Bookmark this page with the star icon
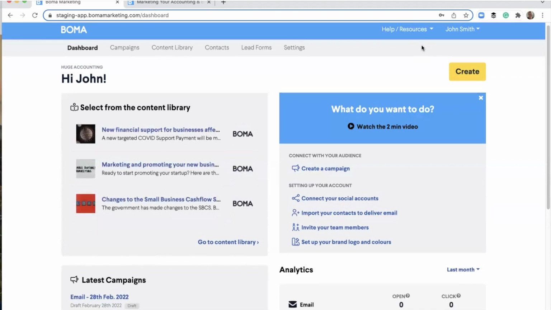The width and height of the screenshot is (551, 310). pyautogui.click(x=466, y=15)
